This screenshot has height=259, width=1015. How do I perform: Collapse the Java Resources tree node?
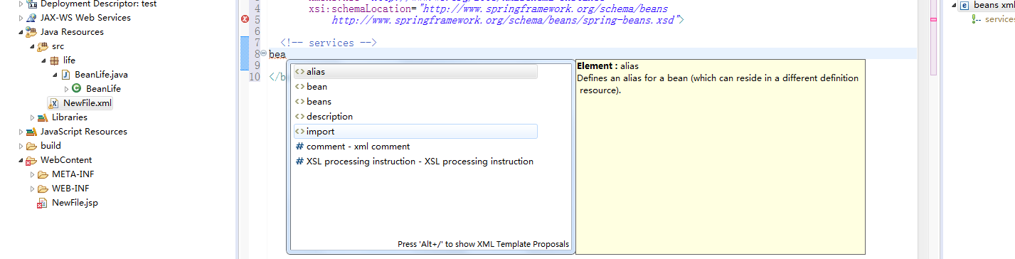point(21,32)
